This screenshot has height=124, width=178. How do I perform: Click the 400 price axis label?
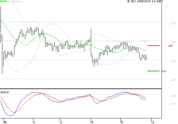coord(173,80)
